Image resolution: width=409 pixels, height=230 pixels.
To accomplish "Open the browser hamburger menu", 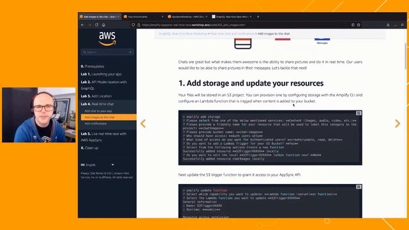I will click(402, 25).
